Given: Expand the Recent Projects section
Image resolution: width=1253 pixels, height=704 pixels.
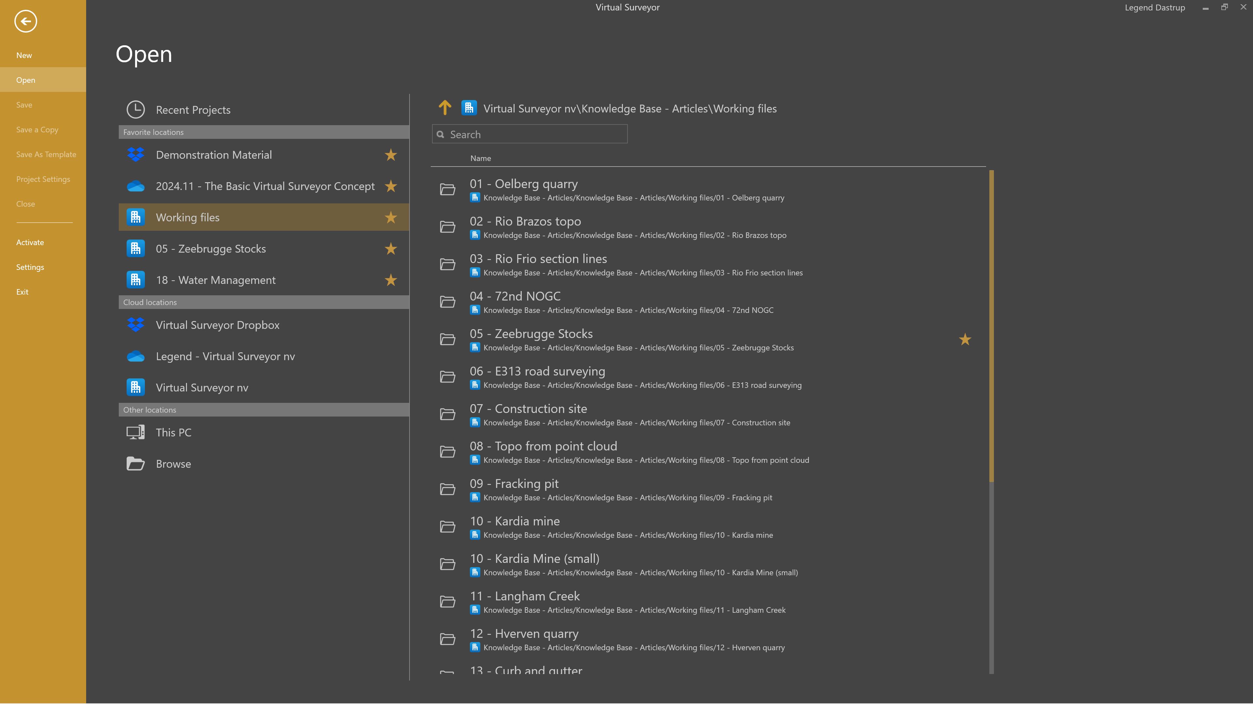Looking at the screenshot, I should tap(193, 109).
